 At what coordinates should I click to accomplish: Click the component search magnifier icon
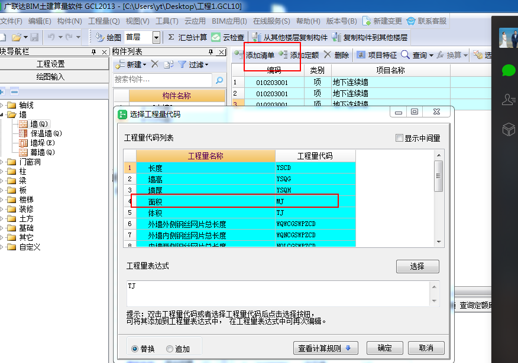coord(219,80)
